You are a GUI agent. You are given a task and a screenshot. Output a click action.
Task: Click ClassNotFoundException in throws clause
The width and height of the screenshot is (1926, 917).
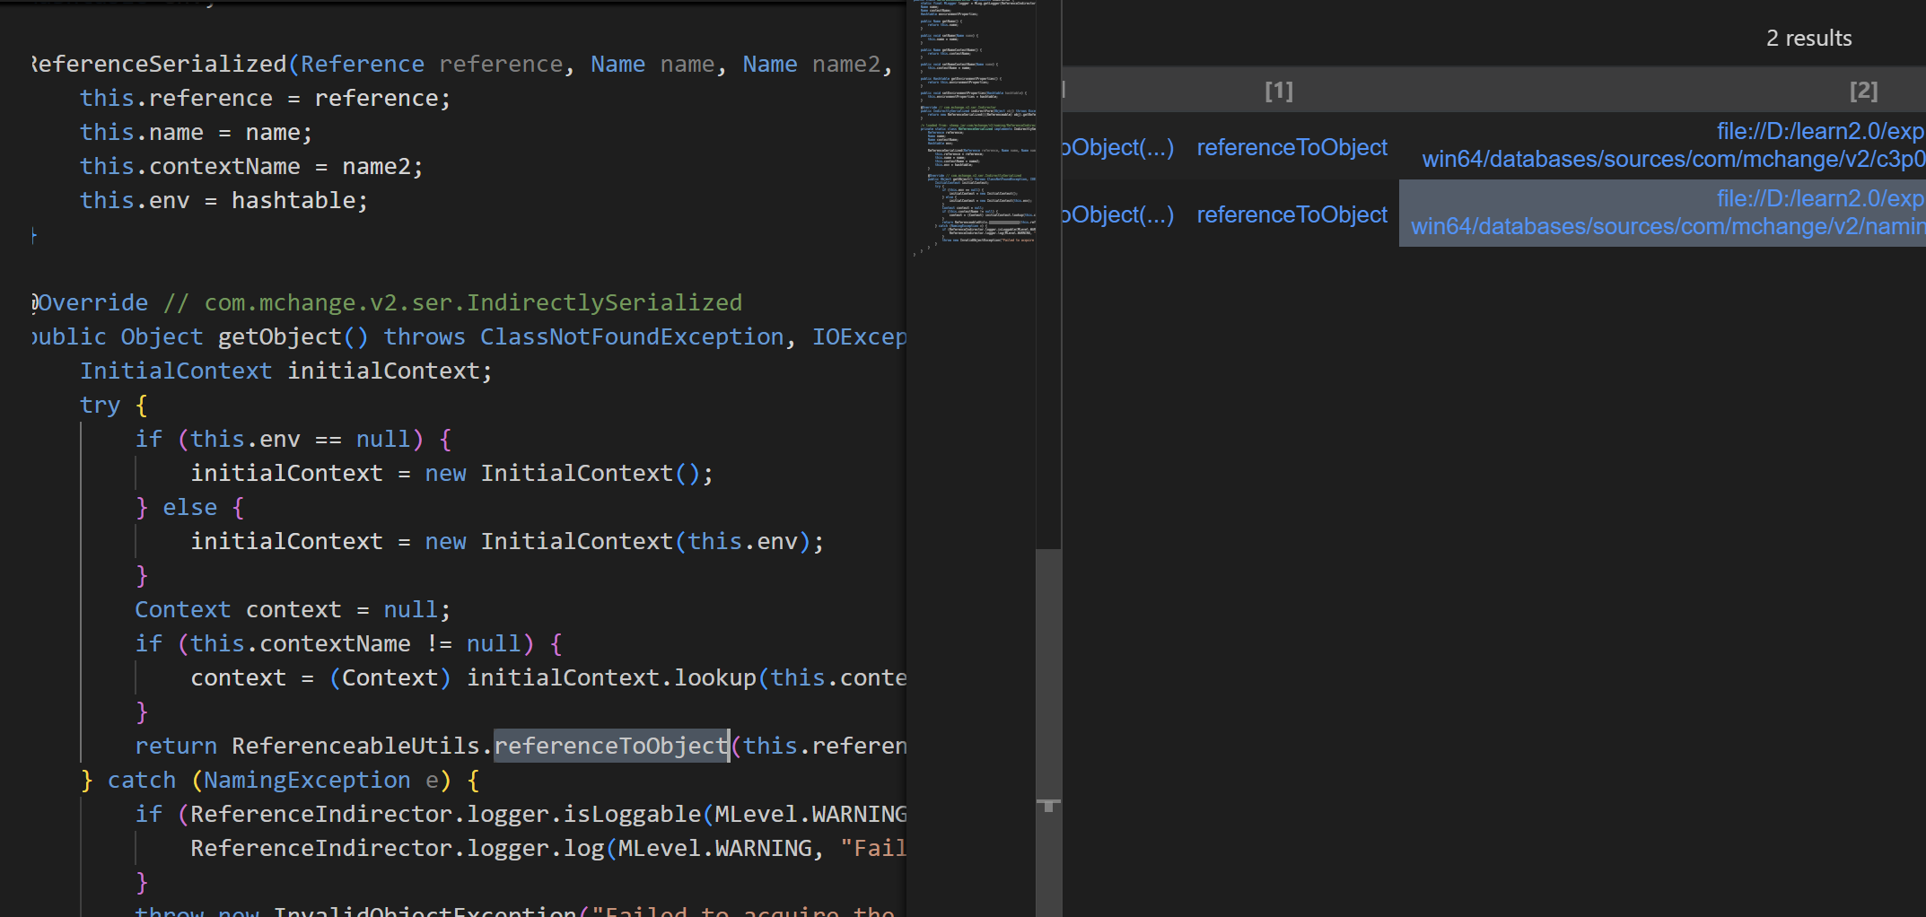click(631, 336)
